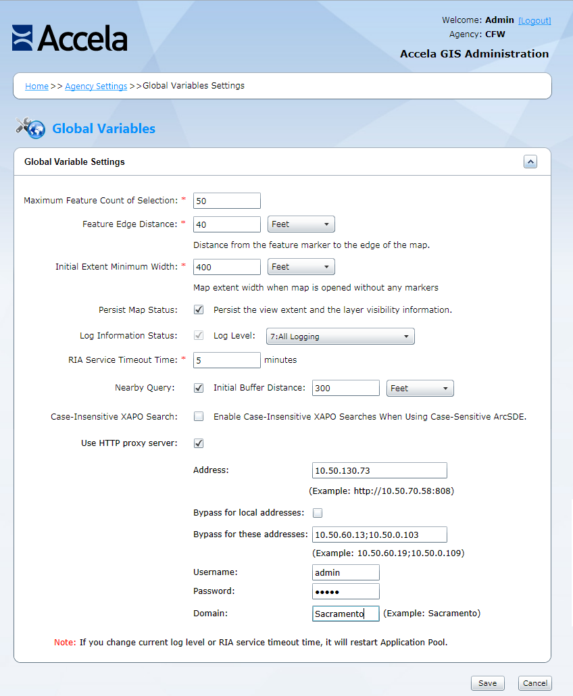Click the RIA Service Timeout Time field
The height and width of the screenshot is (696, 573).
pos(226,360)
